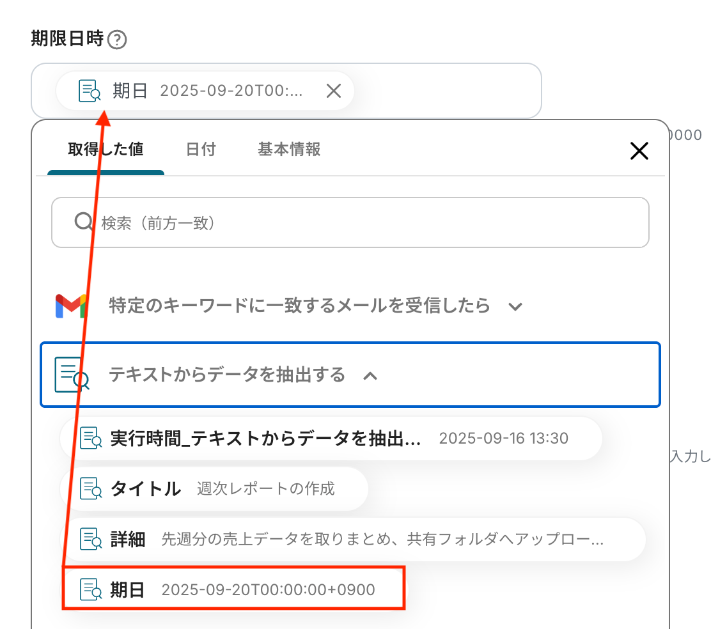Remove the 期日 chip with its X
The height and width of the screenshot is (629, 711).
point(333,91)
